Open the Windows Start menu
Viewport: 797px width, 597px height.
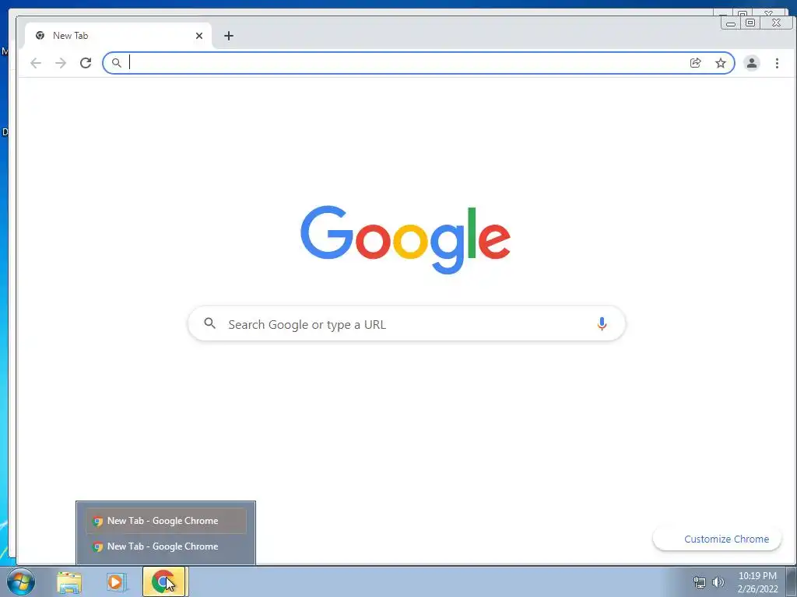(21, 581)
